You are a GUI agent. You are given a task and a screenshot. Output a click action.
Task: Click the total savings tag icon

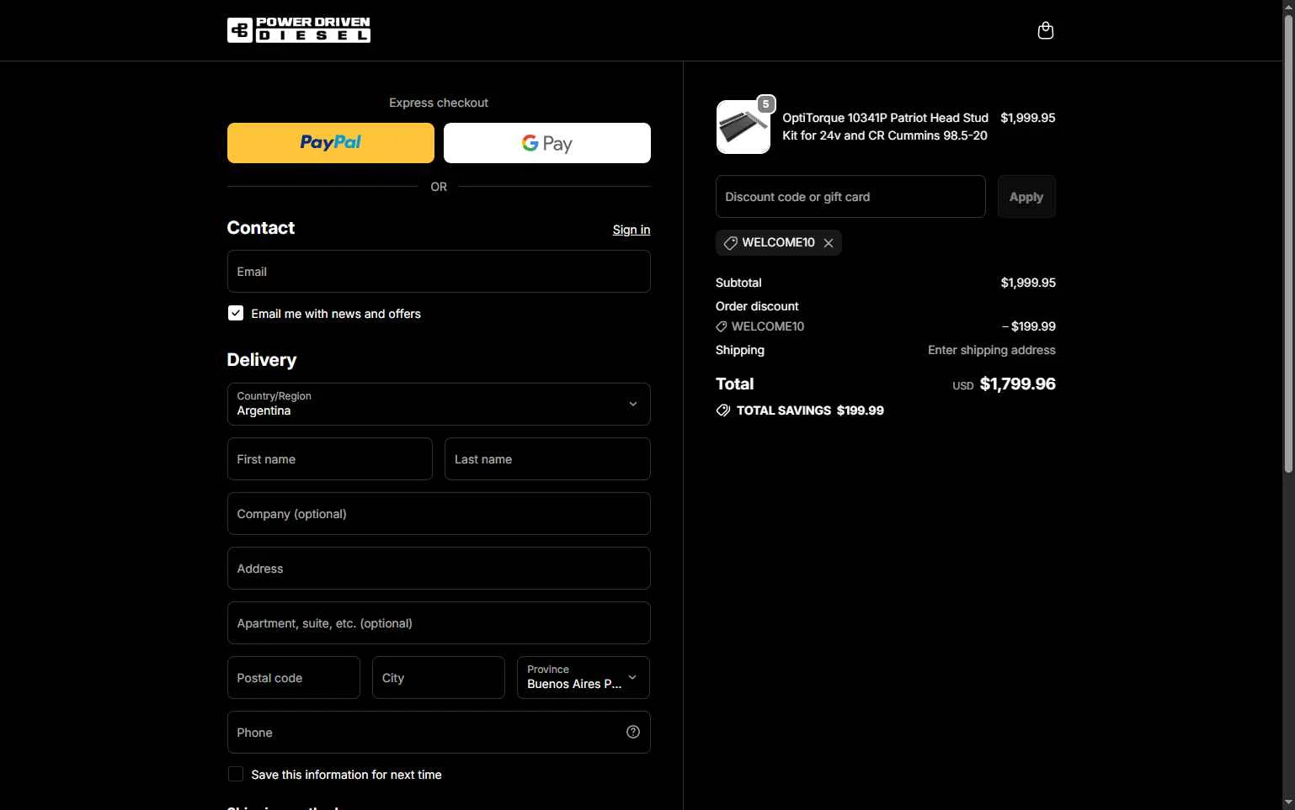[722, 410]
